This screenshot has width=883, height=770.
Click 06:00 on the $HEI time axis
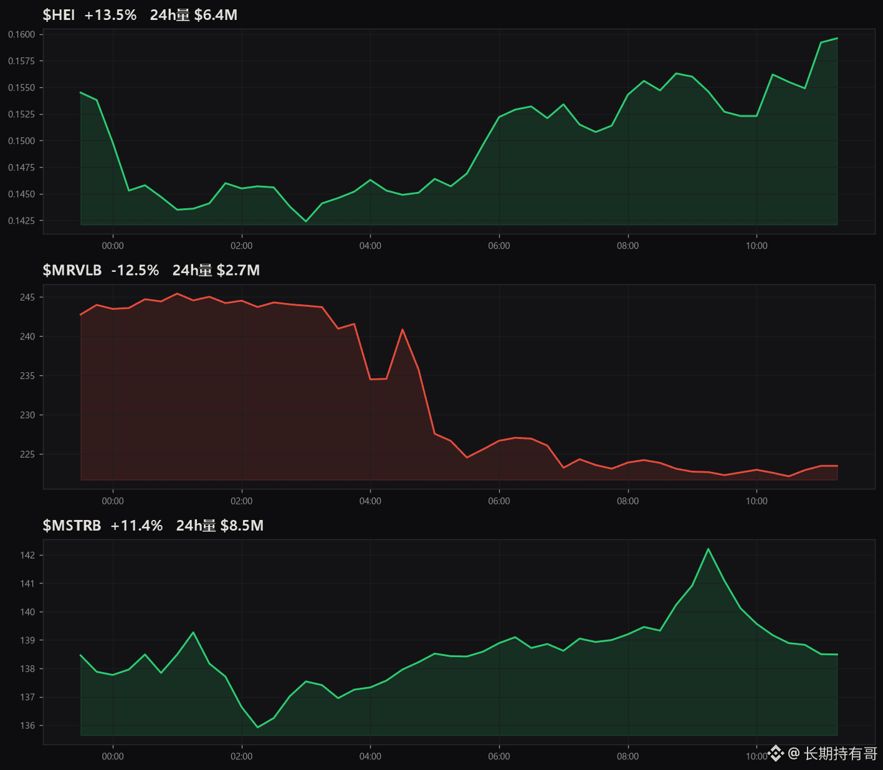point(499,246)
